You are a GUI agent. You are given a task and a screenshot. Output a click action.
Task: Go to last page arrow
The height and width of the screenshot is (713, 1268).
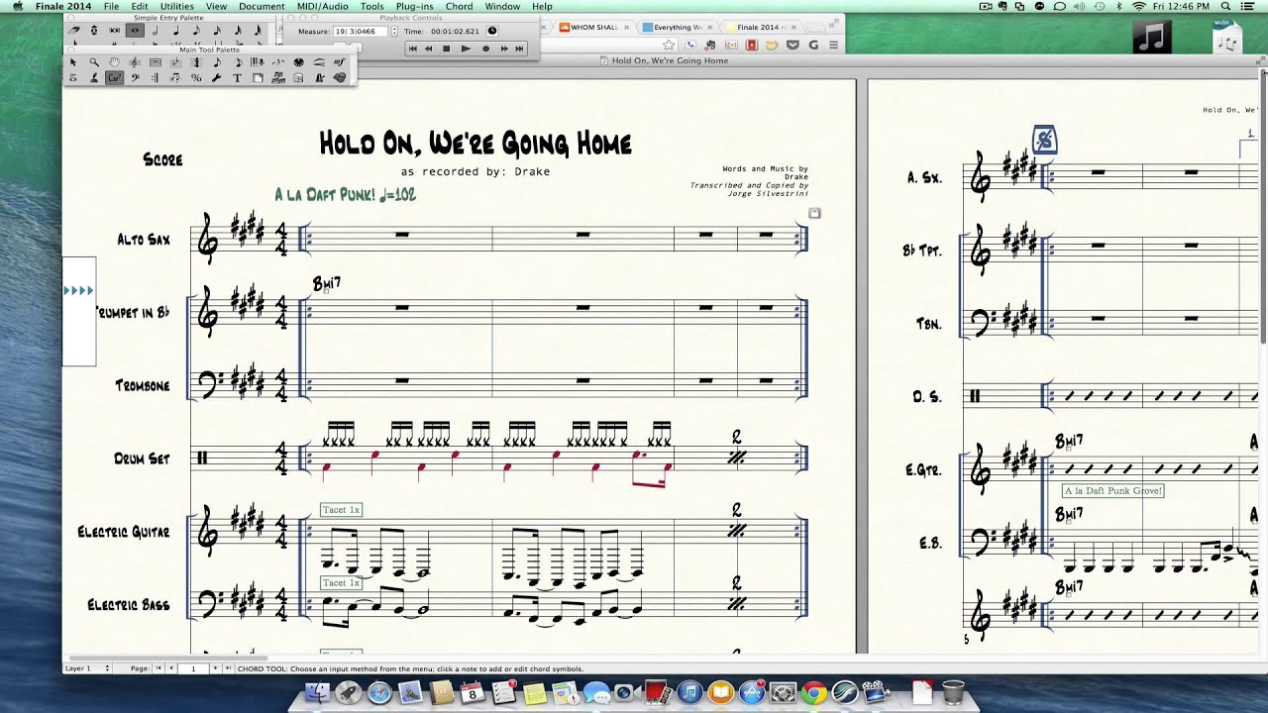[x=227, y=668]
